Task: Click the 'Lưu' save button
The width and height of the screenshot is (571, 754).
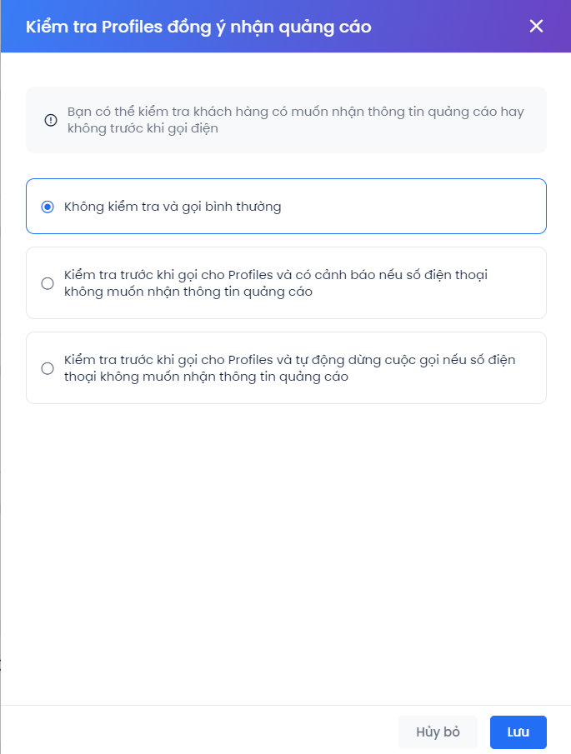Action: pyautogui.click(x=518, y=732)
